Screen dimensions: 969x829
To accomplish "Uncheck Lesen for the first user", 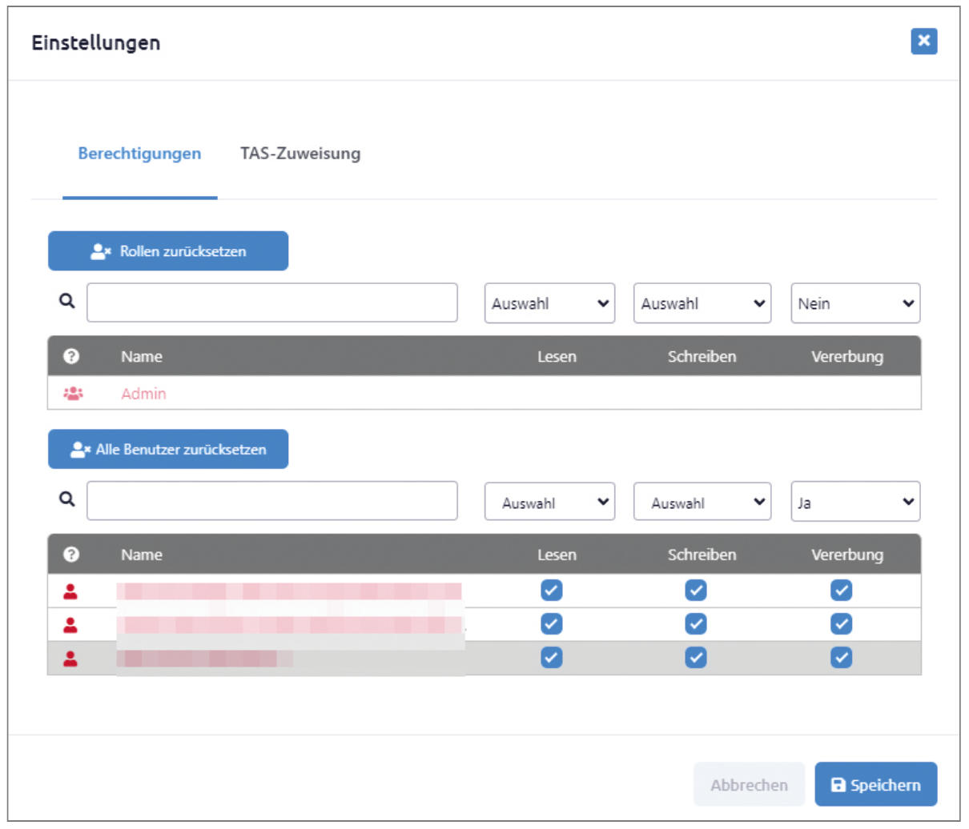I will pos(551,591).
